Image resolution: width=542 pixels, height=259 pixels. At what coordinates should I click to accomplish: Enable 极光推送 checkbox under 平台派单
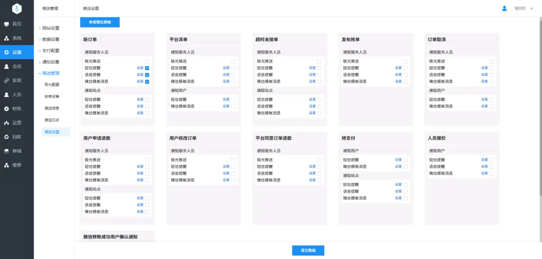[x=233, y=62]
